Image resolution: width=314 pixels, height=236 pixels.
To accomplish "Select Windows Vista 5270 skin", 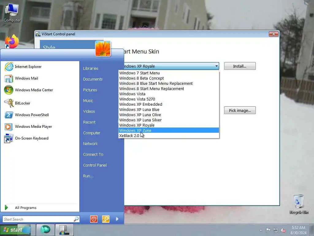I will [169, 99].
